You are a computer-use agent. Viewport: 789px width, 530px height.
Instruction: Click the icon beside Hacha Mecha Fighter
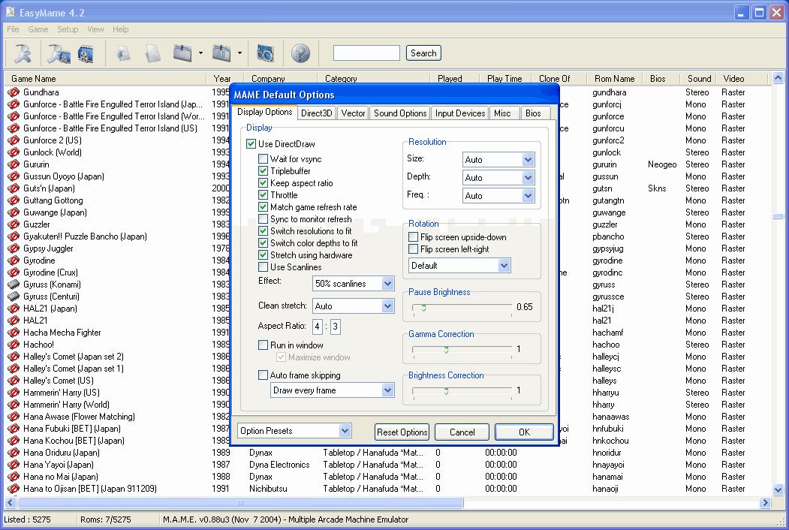(14, 333)
